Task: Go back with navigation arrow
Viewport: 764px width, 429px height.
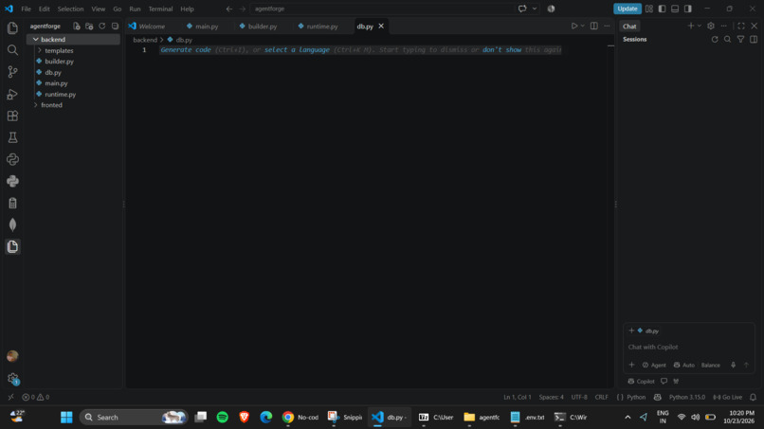Action: [x=229, y=9]
